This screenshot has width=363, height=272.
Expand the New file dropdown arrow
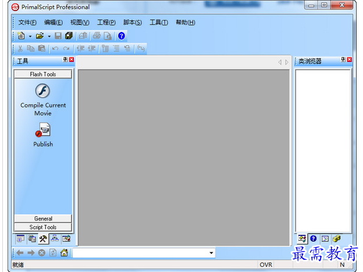tap(30, 36)
